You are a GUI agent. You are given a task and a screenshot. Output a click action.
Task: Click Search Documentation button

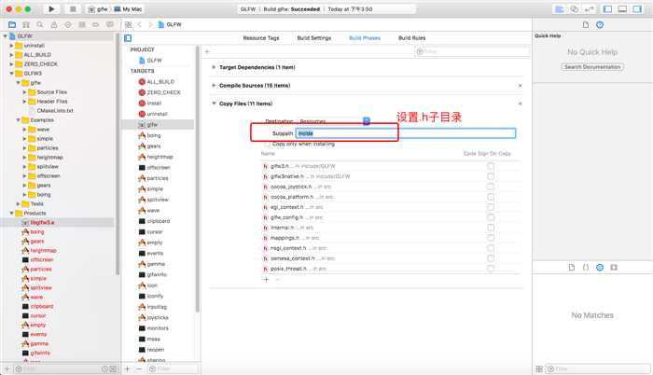(x=592, y=66)
